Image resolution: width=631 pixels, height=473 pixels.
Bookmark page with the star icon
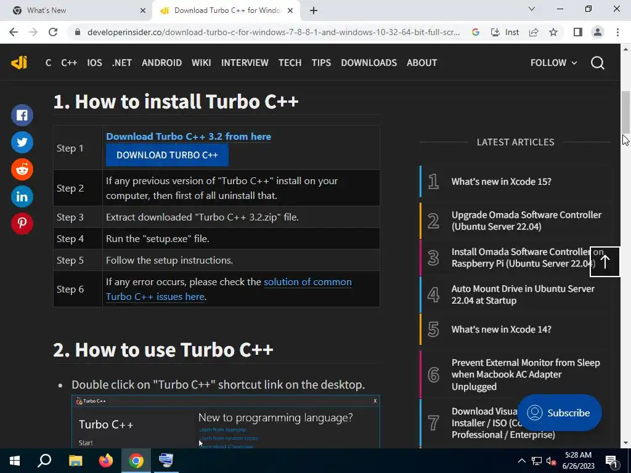[x=553, y=32]
